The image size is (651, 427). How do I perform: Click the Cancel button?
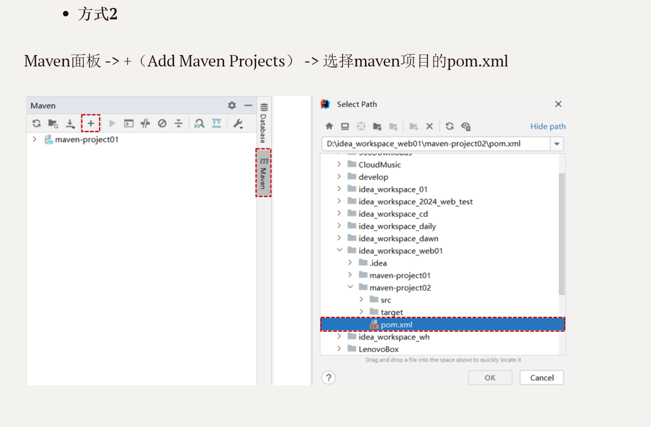(x=541, y=378)
